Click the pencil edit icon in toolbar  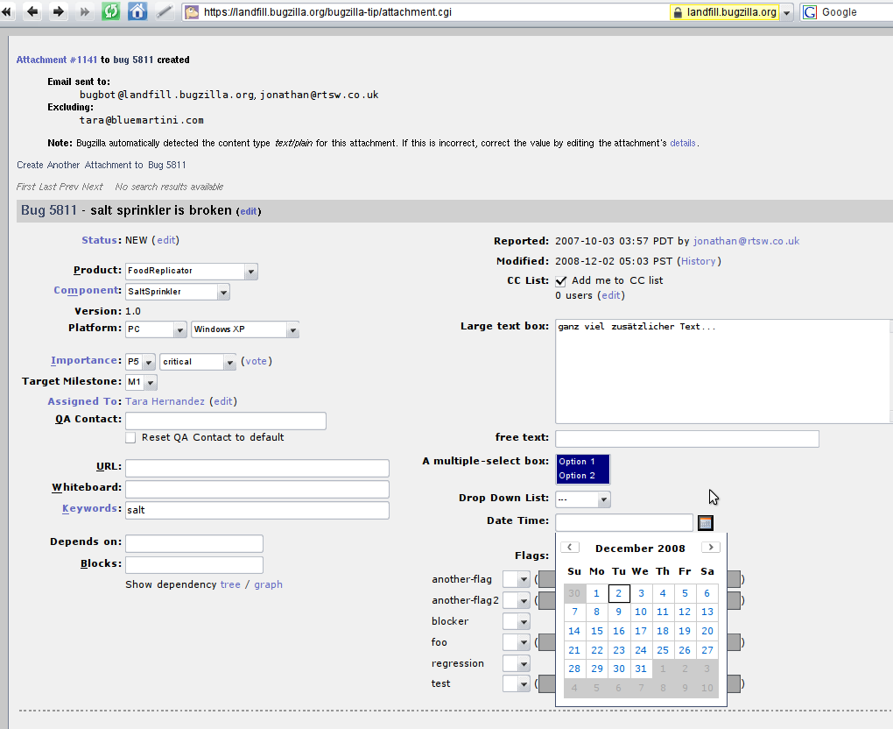pos(164,11)
